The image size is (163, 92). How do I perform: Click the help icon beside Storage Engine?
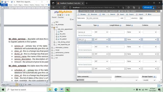154,77
